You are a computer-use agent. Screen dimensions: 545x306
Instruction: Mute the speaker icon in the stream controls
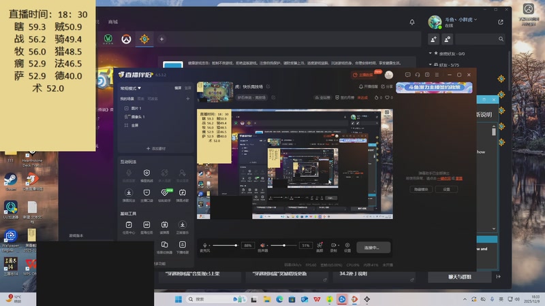click(262, 245)
